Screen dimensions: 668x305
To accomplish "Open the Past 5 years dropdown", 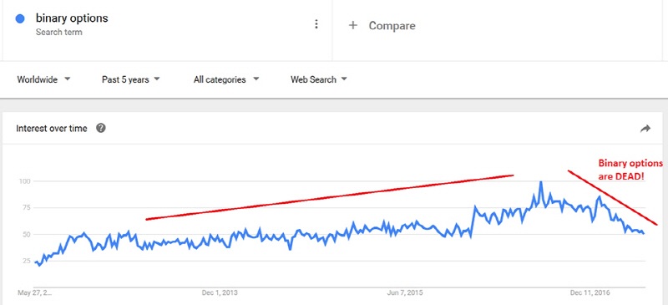I will [130, 79].
